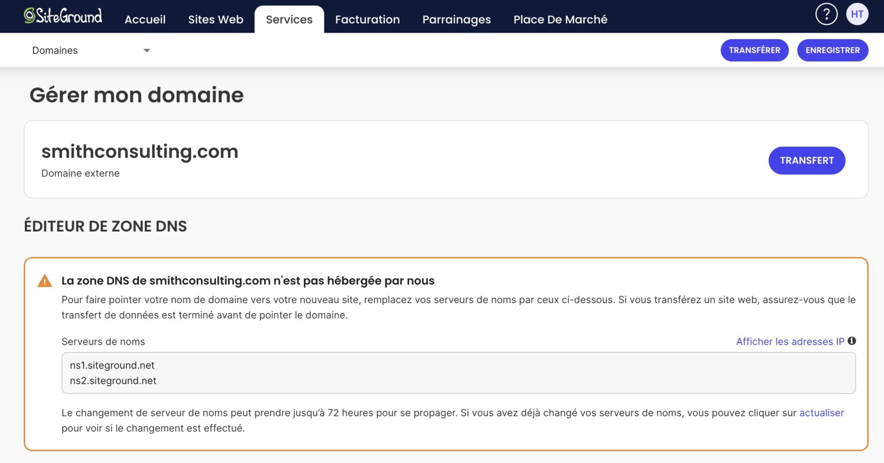Viewport: 884px width, 463px height.
Task: Click the Gérer mon domaine heading
Action: (136, 95)
